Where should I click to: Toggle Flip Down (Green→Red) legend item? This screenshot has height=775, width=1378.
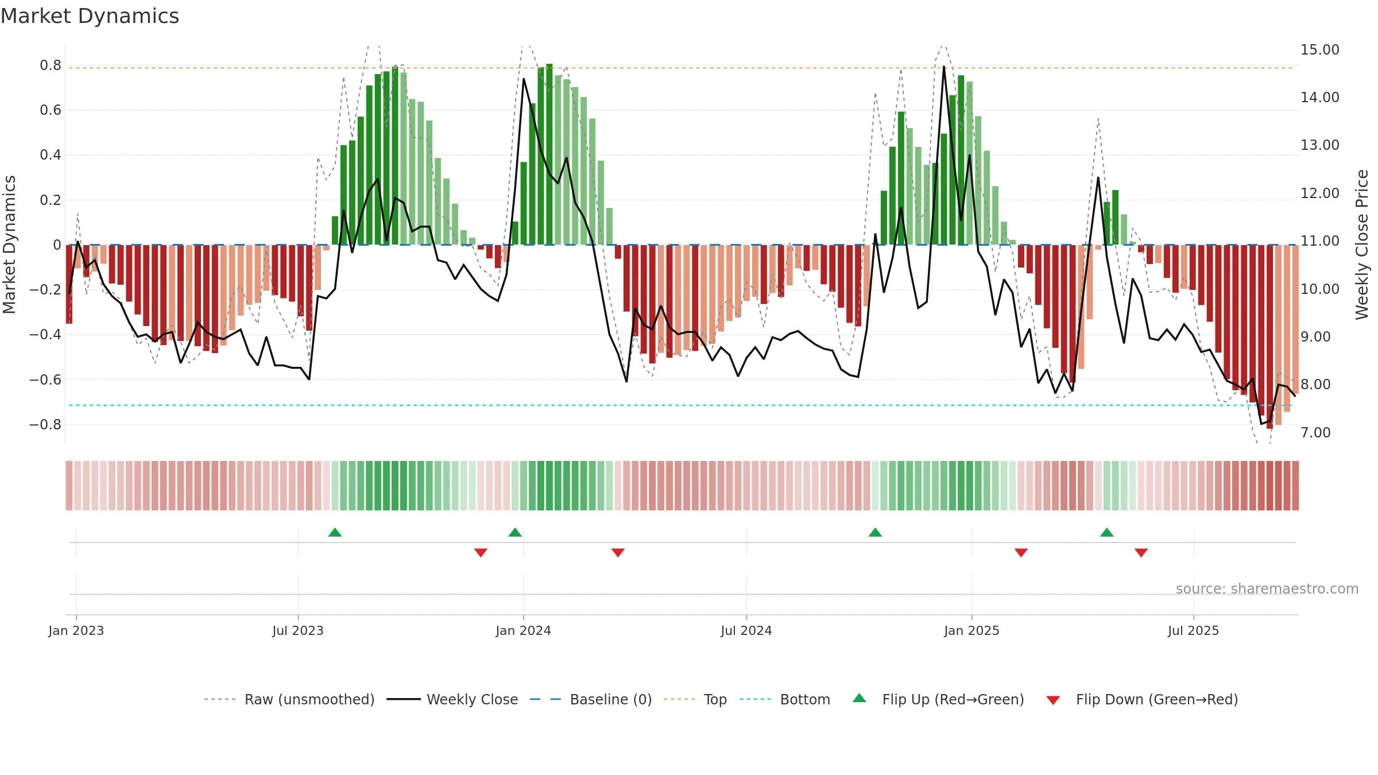[x=1141, y=699]
